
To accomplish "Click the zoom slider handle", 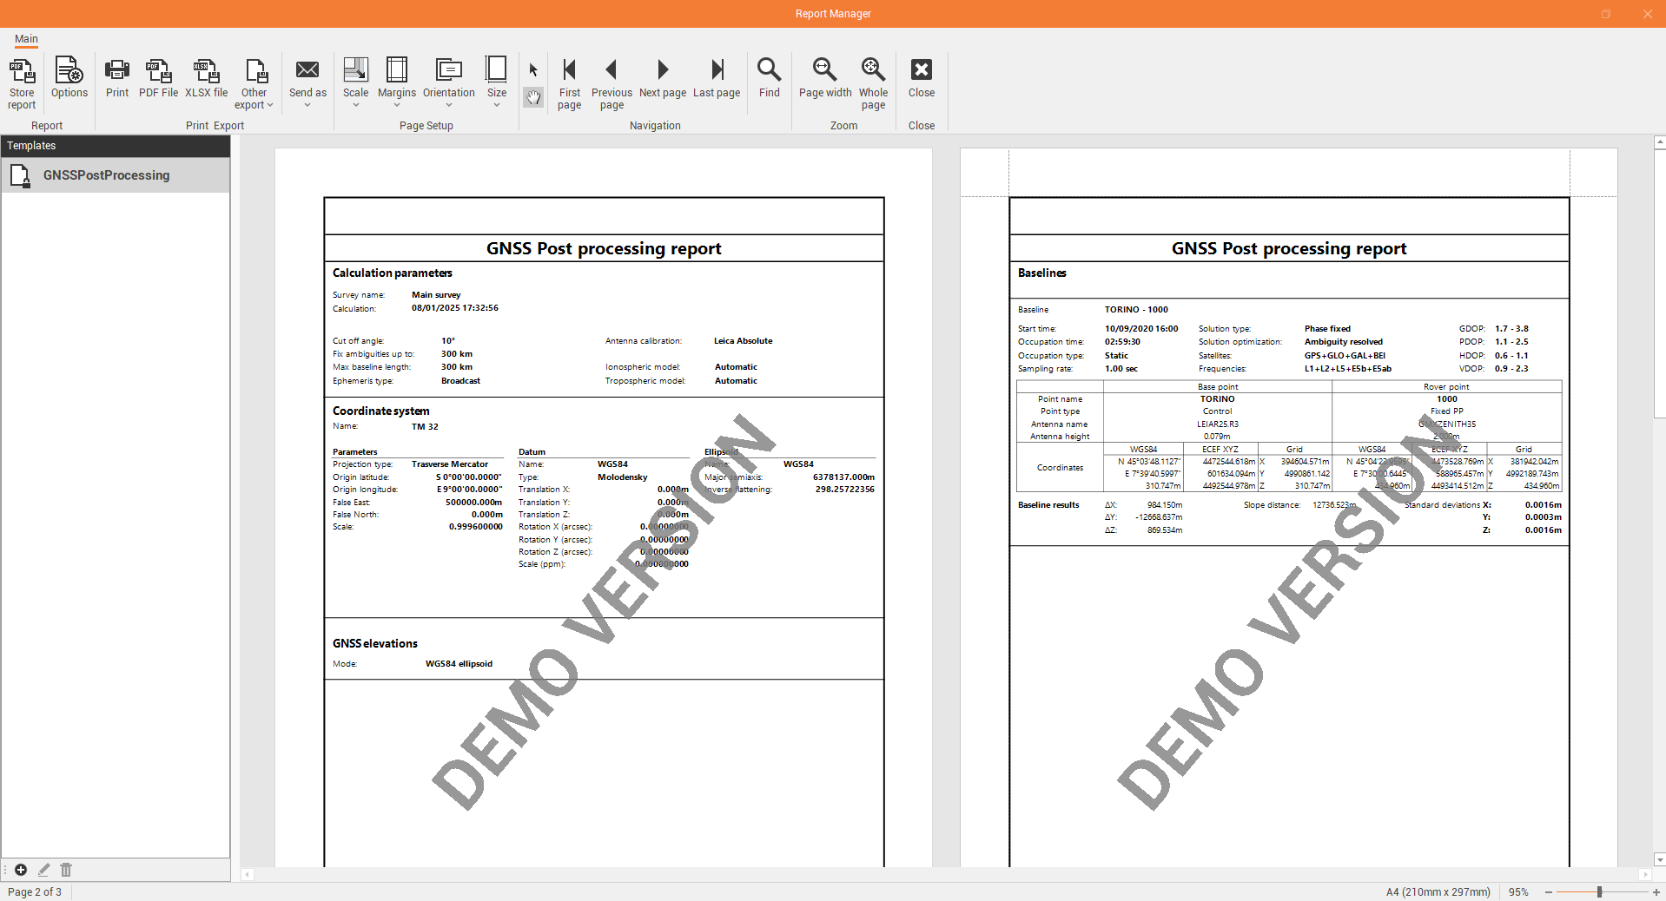I will (x=1599, y=892).
